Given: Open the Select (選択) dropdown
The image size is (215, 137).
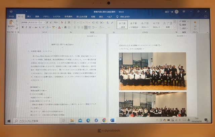Looking at the screenshot, I should (184, 28).
